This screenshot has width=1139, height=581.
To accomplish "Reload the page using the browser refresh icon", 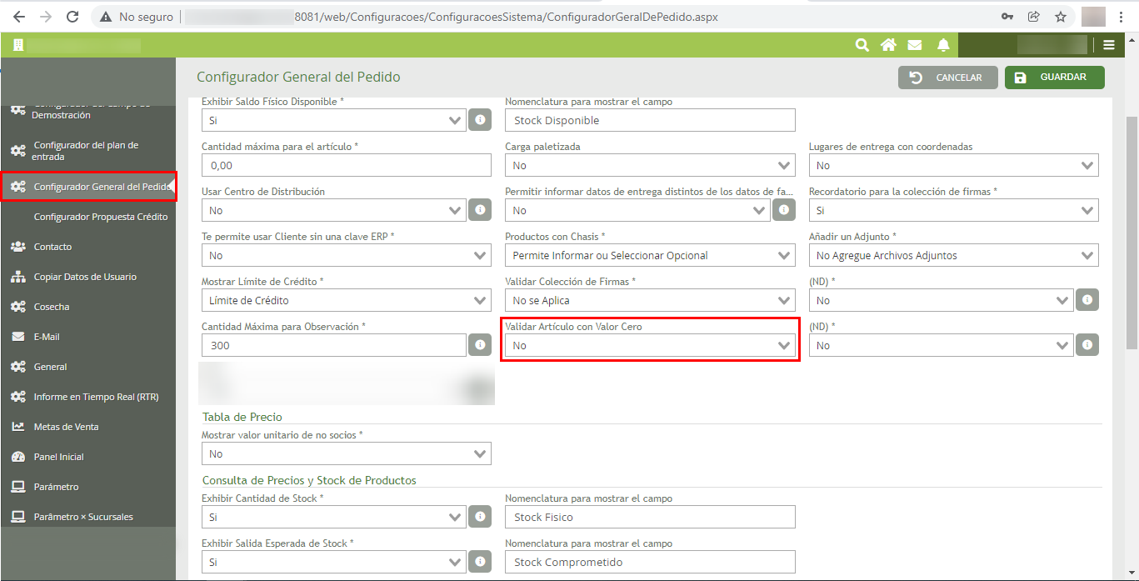I will tap(72, 17).
